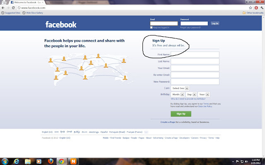The image size is (265, 165).
Task: Open the Find Friends footer link
Action: tap(116, 138)
